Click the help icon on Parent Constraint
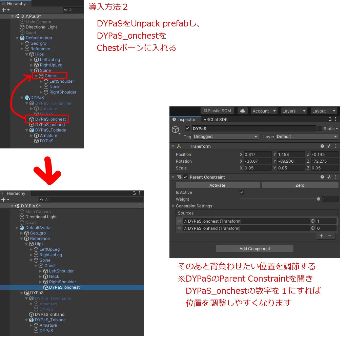347x347 pixels. tap(322, 177)
